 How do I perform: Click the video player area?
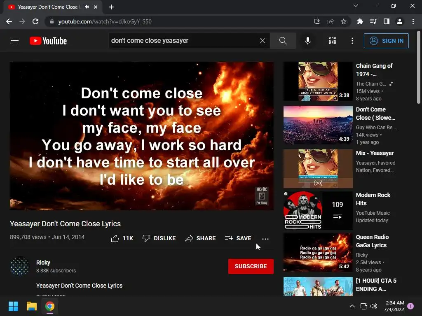pos(142,136)
